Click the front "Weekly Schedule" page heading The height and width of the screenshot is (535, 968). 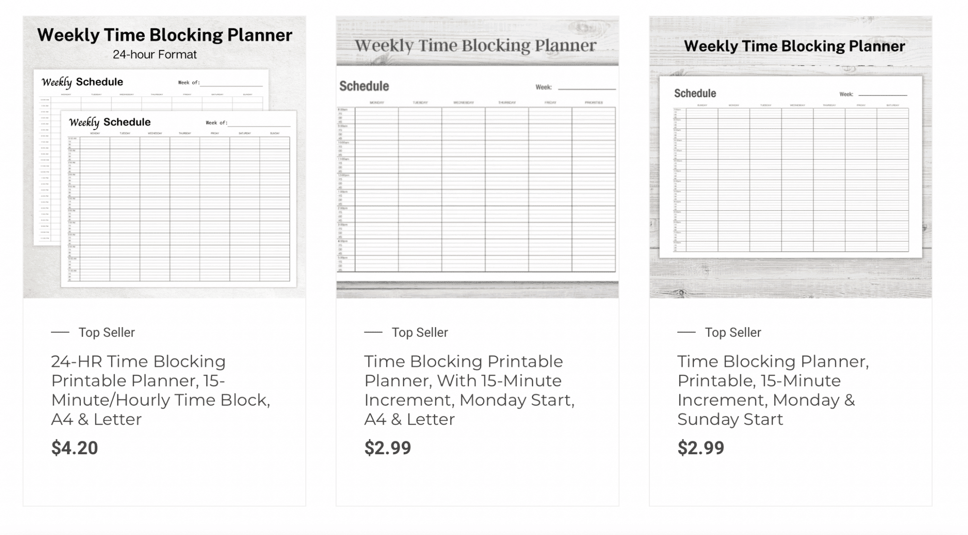coord(110,122)
